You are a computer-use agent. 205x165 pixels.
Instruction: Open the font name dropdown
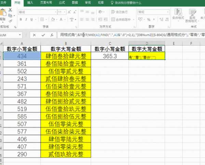[x=56, y=12]
